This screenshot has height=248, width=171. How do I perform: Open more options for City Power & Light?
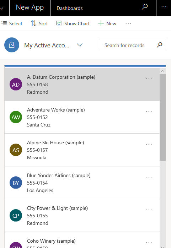(149, 210)
